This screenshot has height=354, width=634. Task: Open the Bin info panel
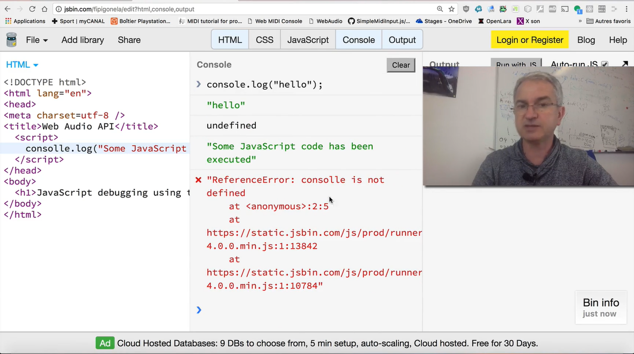tap(601, 307)
